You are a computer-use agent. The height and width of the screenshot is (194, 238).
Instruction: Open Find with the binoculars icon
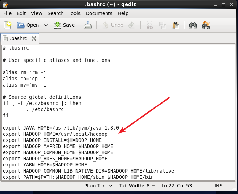pyautogui.click(x=193, y=25)
